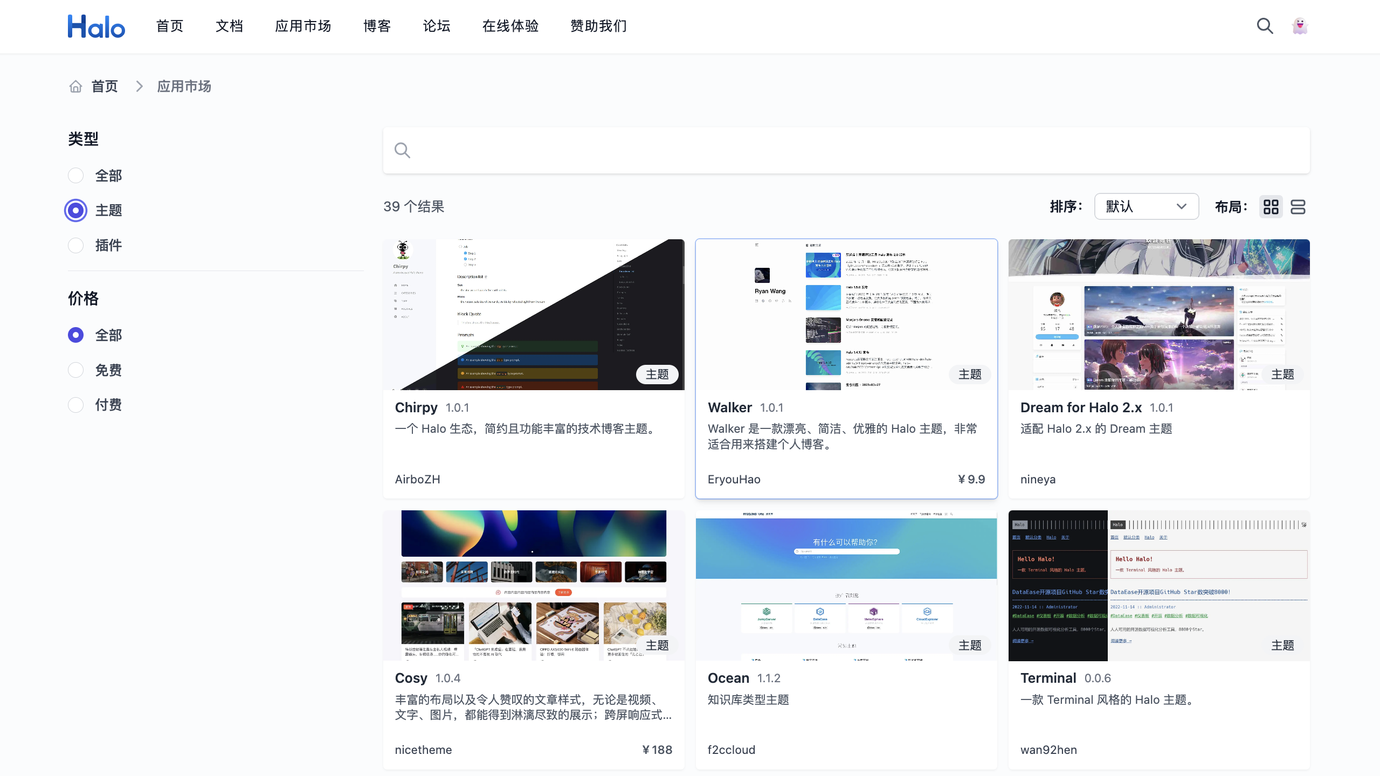
Task: Switch to list layout view icon
Action: coord(1298,207)
